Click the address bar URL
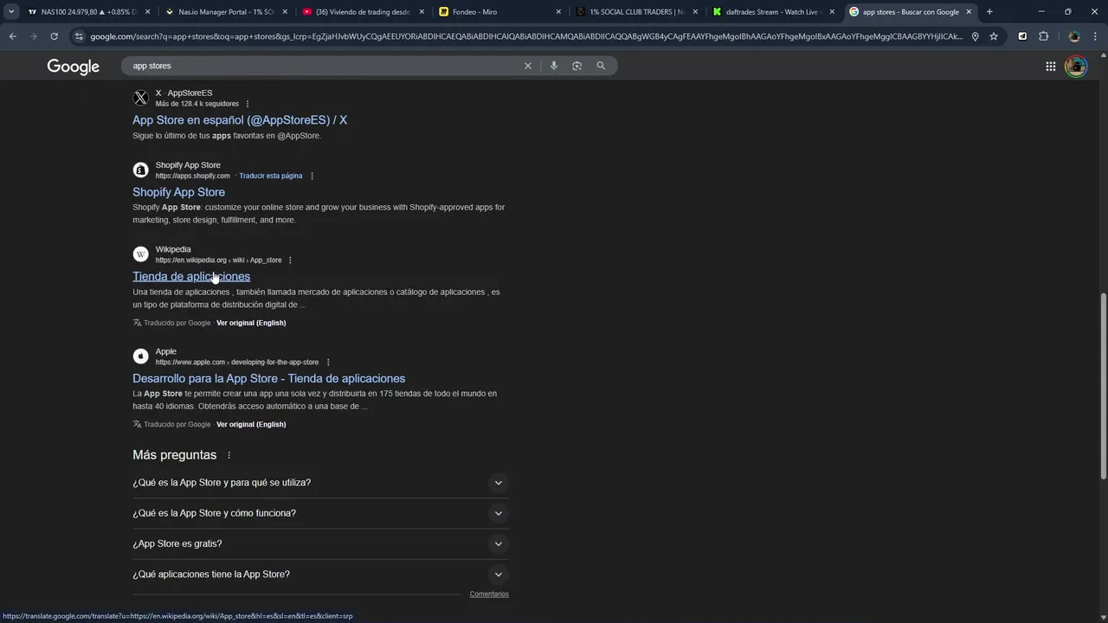 point(526,36)
